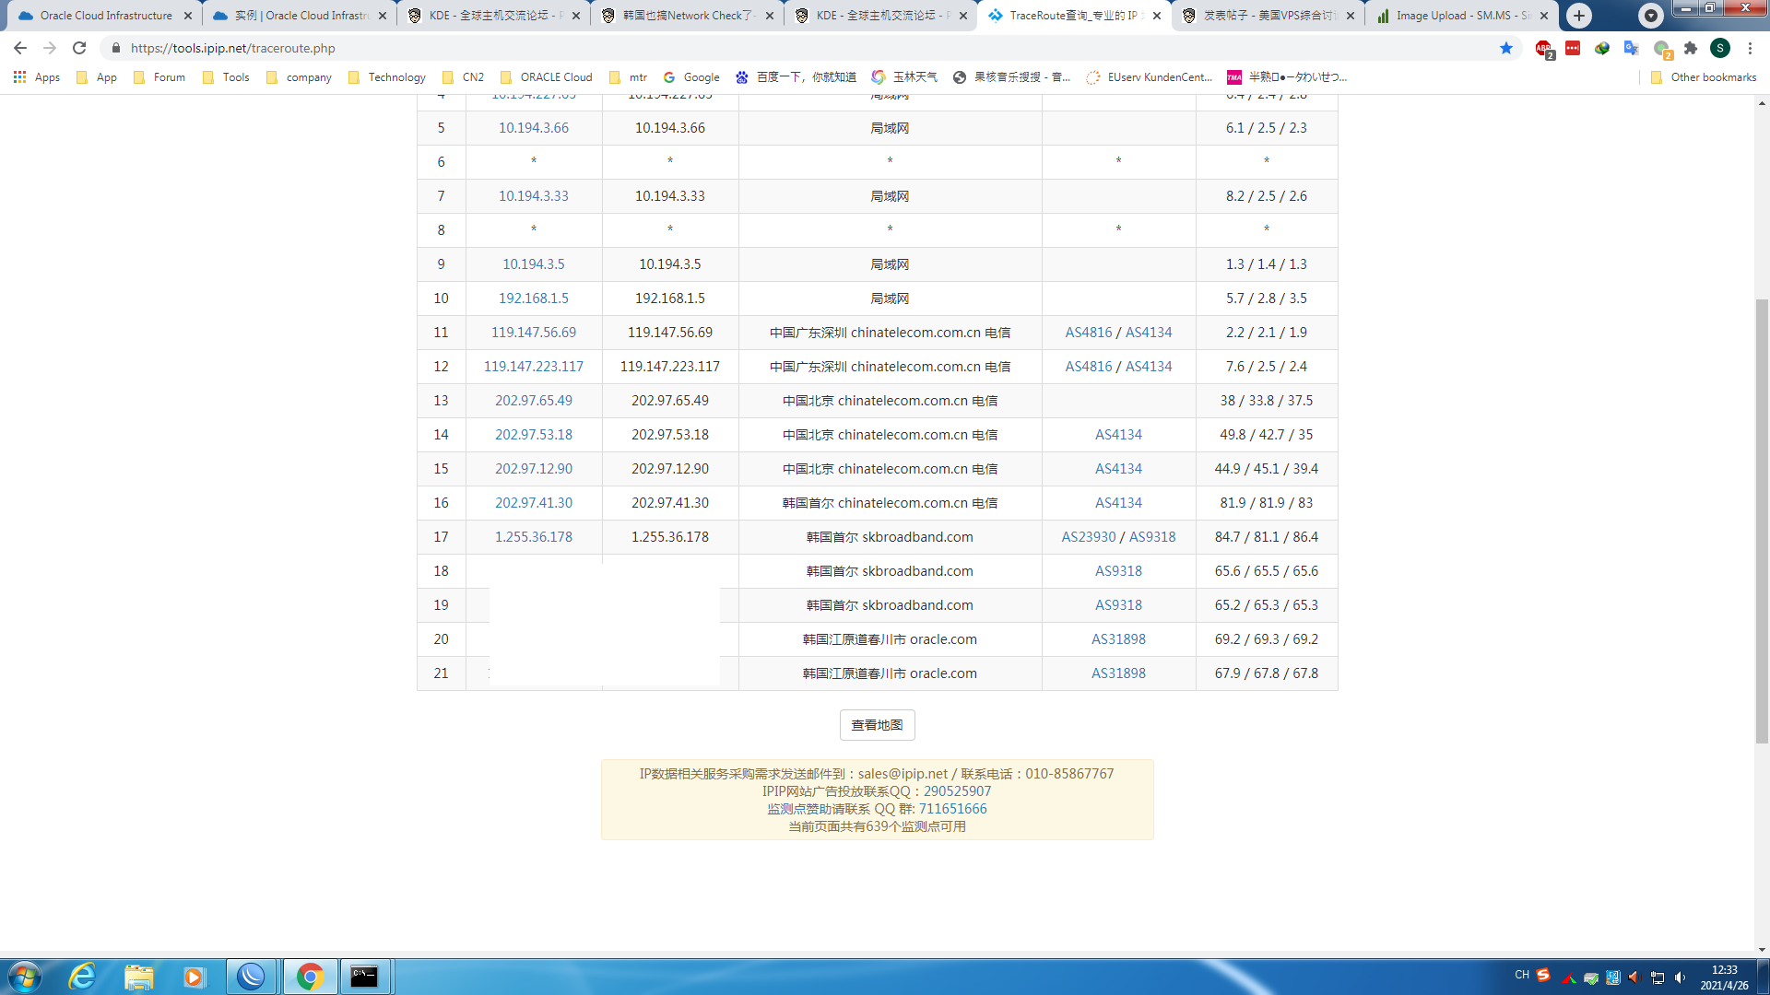Screen dimensions: 1770x995
Task: Switch to Oracle Cloud Infrastructure tab
Action: point(104,16)
